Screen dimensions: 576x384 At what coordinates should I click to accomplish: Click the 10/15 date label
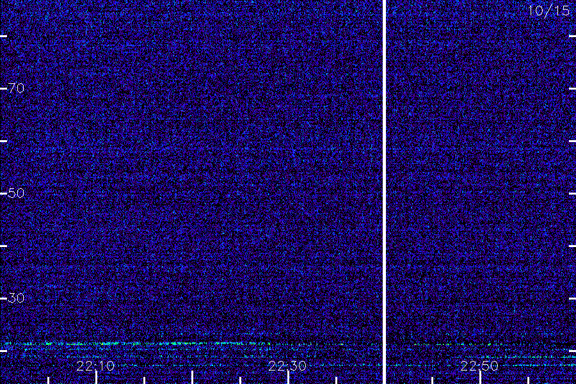click(x=549, y=11)
